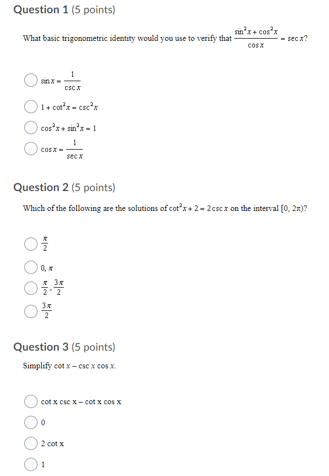Select the answer 1 for Question 3

click(x=31, y=464)
